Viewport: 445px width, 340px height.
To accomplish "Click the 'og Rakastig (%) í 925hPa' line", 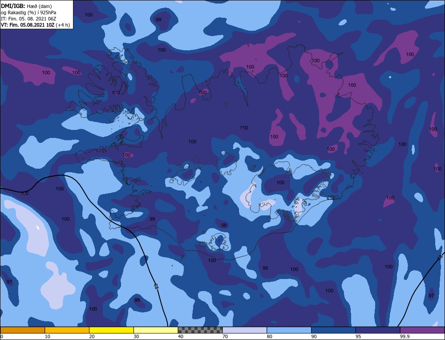I will (x=28, y=12).
